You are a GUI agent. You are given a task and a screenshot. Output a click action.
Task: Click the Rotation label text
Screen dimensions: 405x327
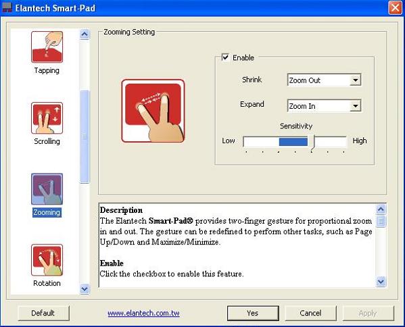pyautogui.click(x=47, y=283)
